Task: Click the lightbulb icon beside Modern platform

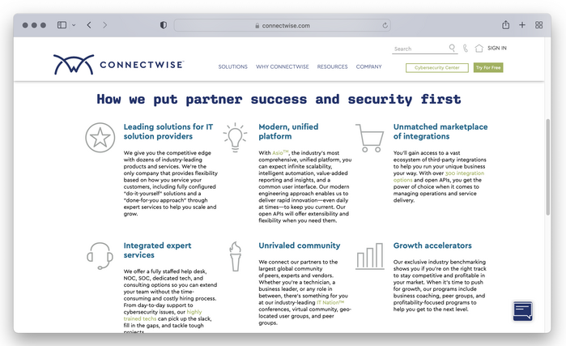Action: click(x=235, y=137)
